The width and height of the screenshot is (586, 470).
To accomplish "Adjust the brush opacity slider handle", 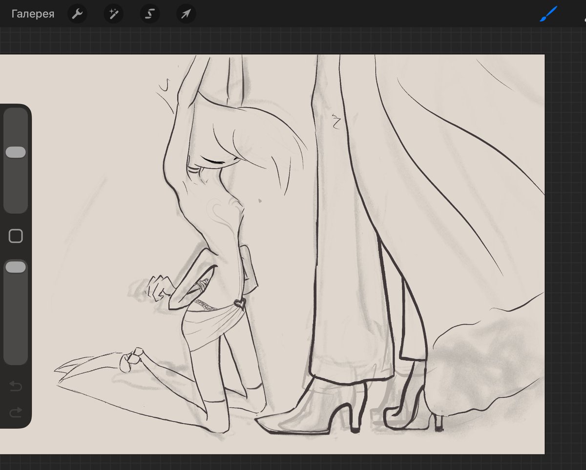I will pyautogui.click(x=16, y=267).
